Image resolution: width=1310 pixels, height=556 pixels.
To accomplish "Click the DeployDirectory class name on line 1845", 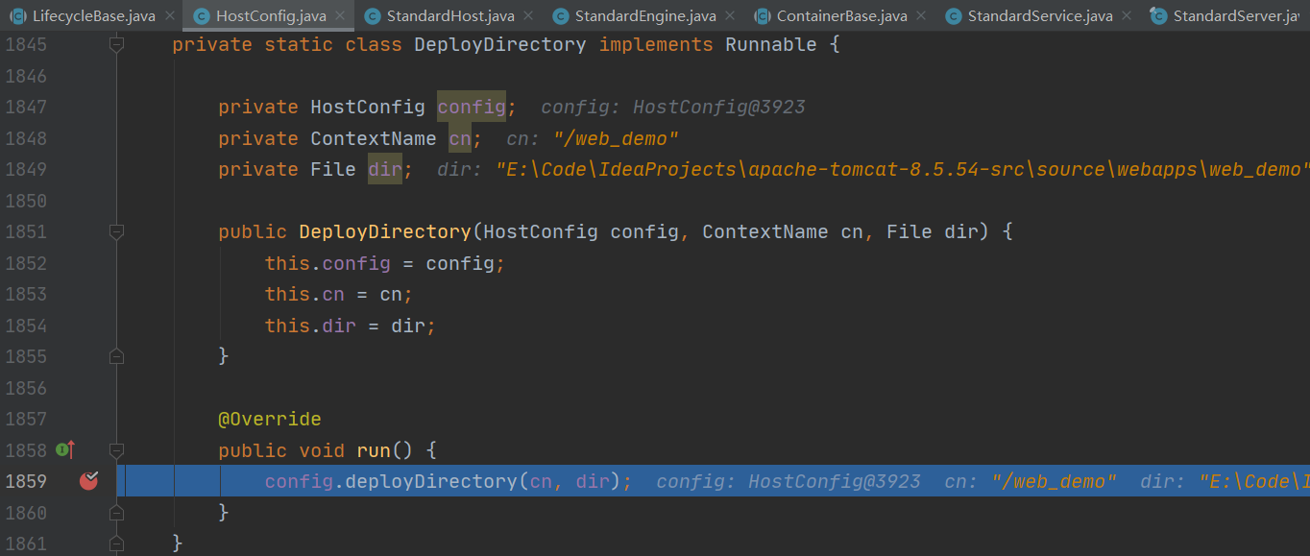I will [x=500, y=44].
